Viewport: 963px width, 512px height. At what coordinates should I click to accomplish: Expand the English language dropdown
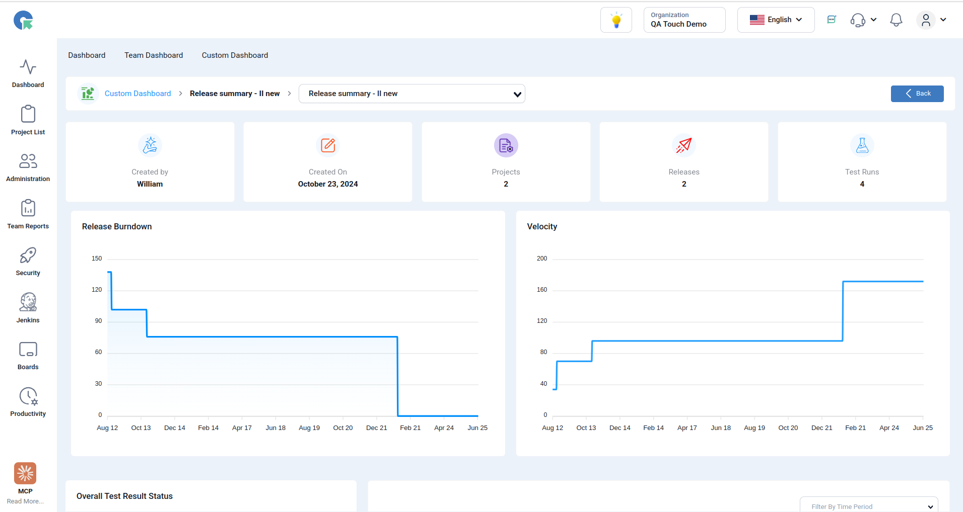tap(776, 20)
